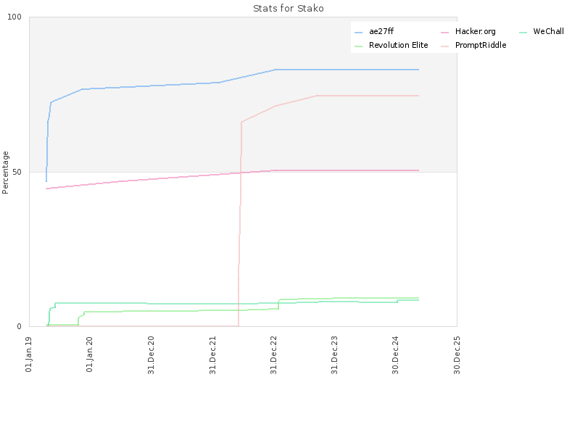Viewport: 580px width, 435px height.
Task: Click the Hacker.org pink legend swatch
Action: point(444,33)
